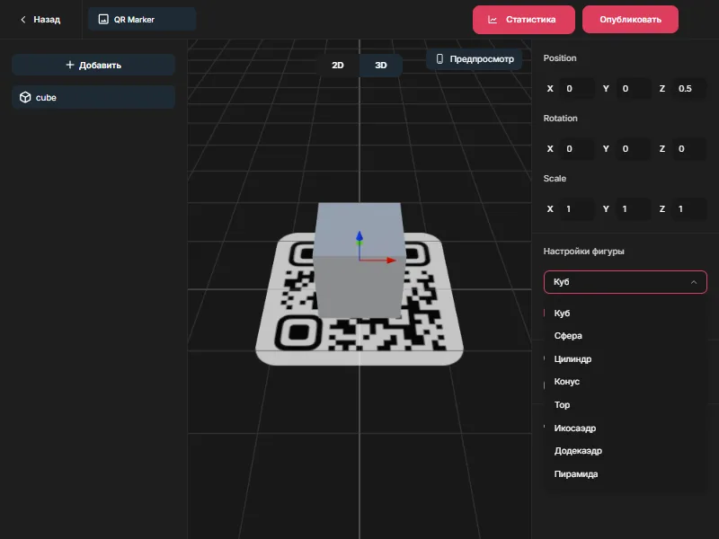Click the image icon beside QR Marker

point(103,19)
